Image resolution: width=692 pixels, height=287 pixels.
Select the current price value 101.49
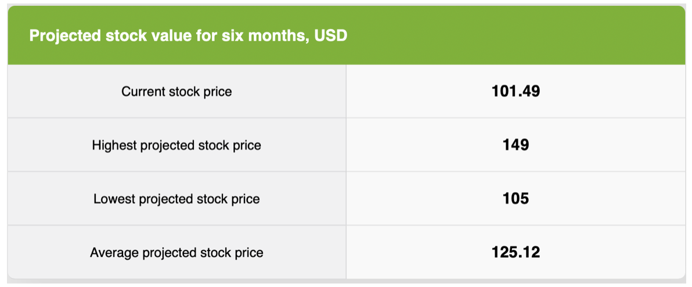[516, 91]
